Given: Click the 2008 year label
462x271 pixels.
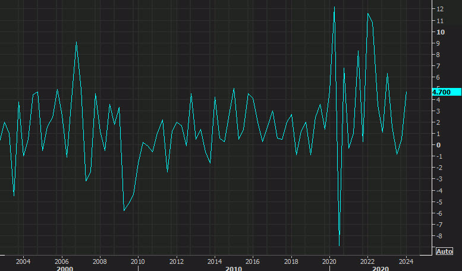Looking at the screenshot, I should [x=99, y=261].
